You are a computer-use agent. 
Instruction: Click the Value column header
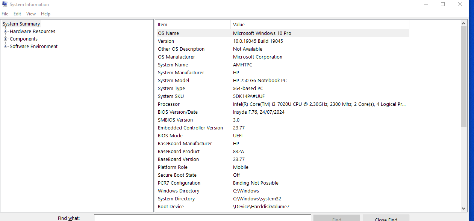coord(320,25)
